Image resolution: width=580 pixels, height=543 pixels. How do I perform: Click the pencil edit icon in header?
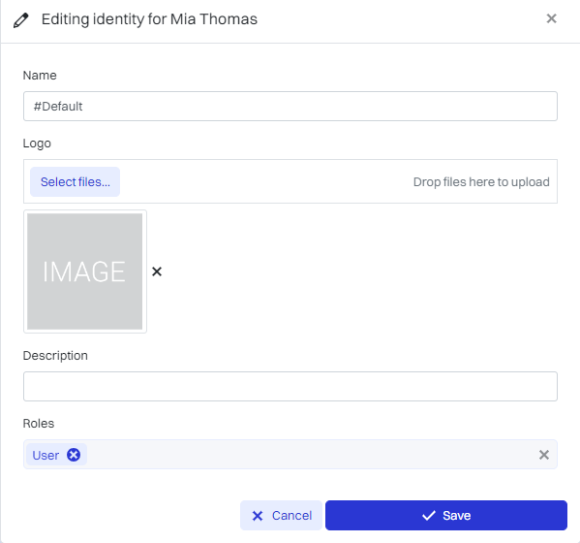(20, 20)
